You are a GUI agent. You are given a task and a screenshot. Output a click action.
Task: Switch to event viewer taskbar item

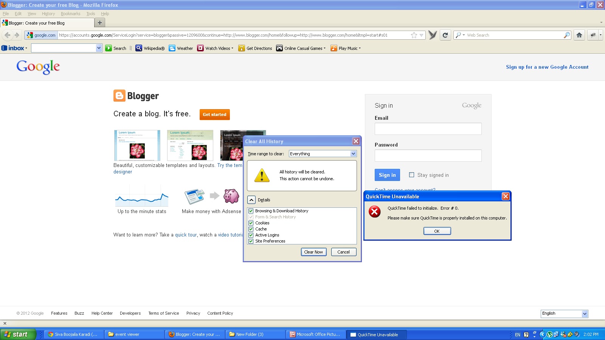pos(135,334)
